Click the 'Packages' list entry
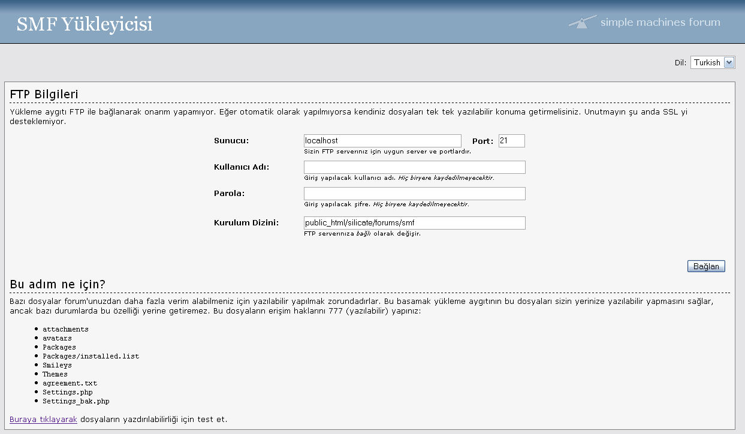This screenshot has width=745, height=434. (59, 347)
